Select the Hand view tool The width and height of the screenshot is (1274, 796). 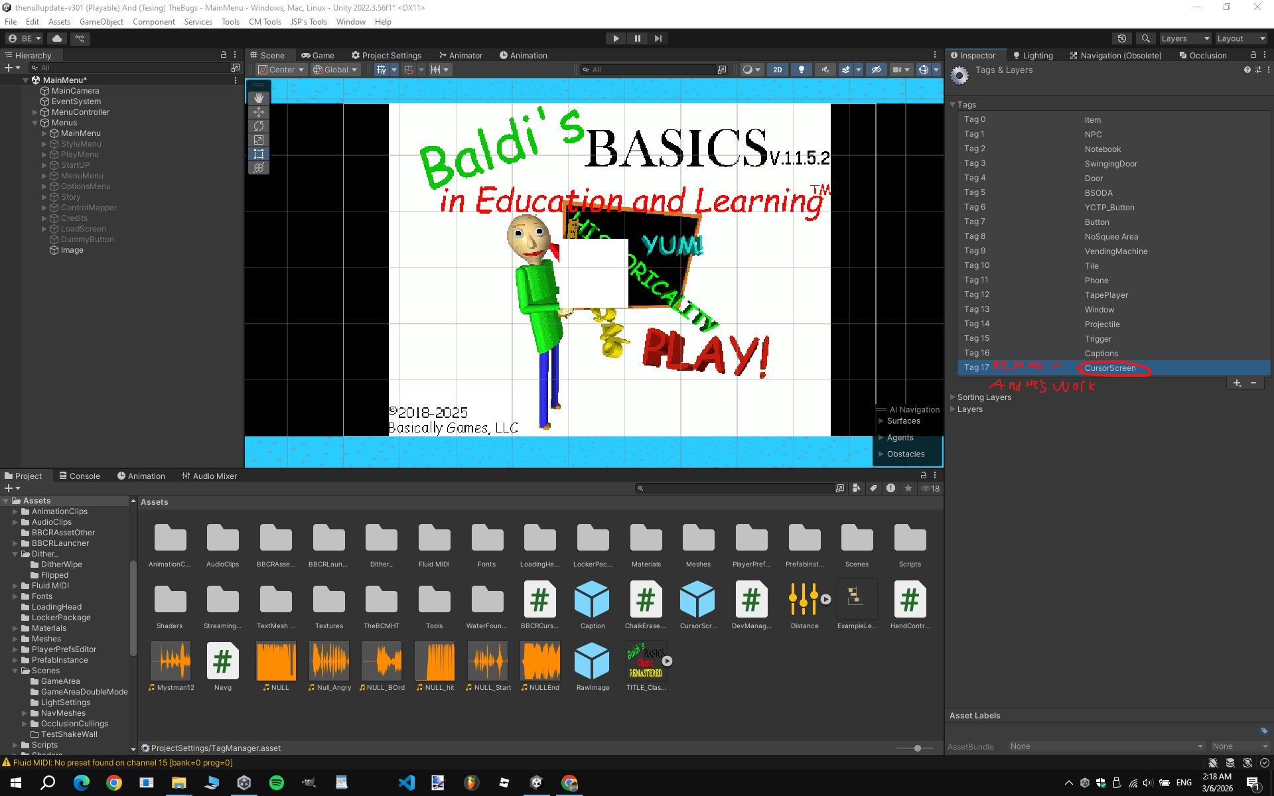click(x=259, y=98)
